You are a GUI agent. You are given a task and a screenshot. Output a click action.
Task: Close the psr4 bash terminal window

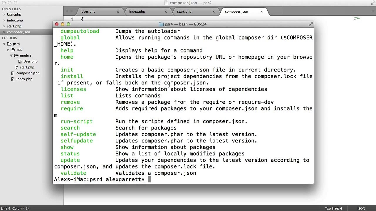click(x=57, y=24)
